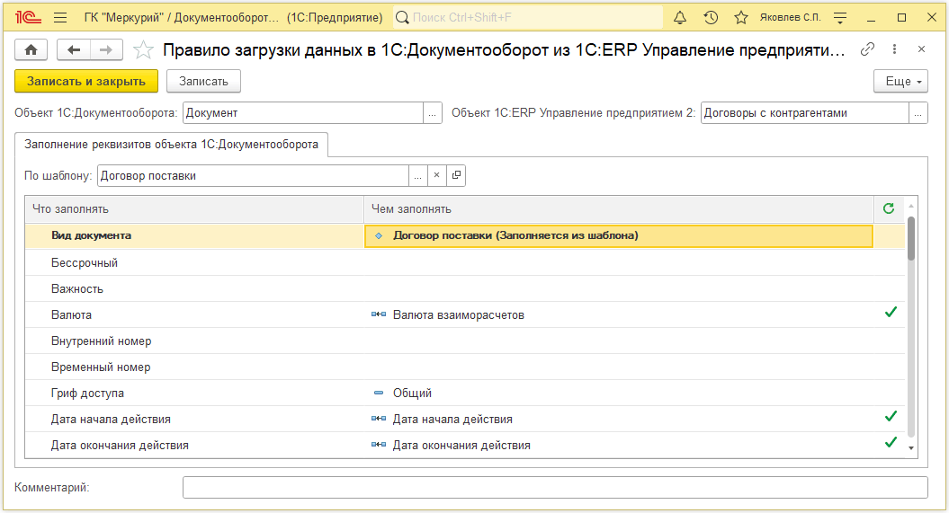949x513 pixels.
Task: Expand the Еще dropdown menu
Action: click(x=900, y=81)
